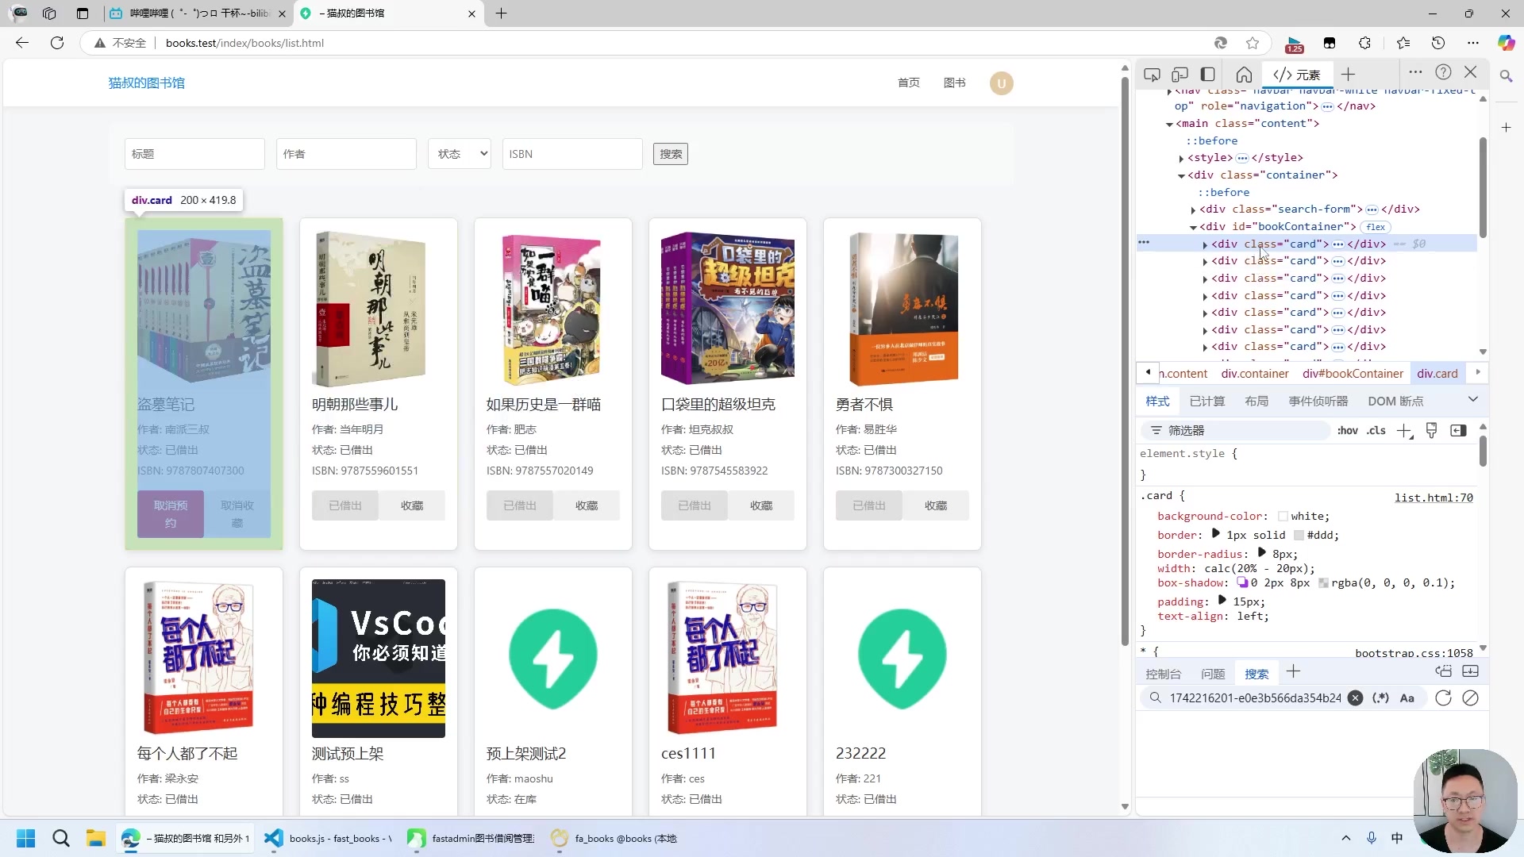Toggle regular expression search option
This screenshot has width=1524, height=857.
tap(1381, 698)
